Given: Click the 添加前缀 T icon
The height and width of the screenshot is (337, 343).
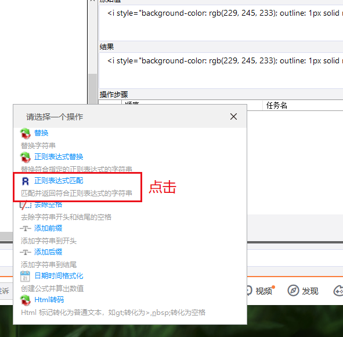Looking at the screenshot, I should pos(26,228).
